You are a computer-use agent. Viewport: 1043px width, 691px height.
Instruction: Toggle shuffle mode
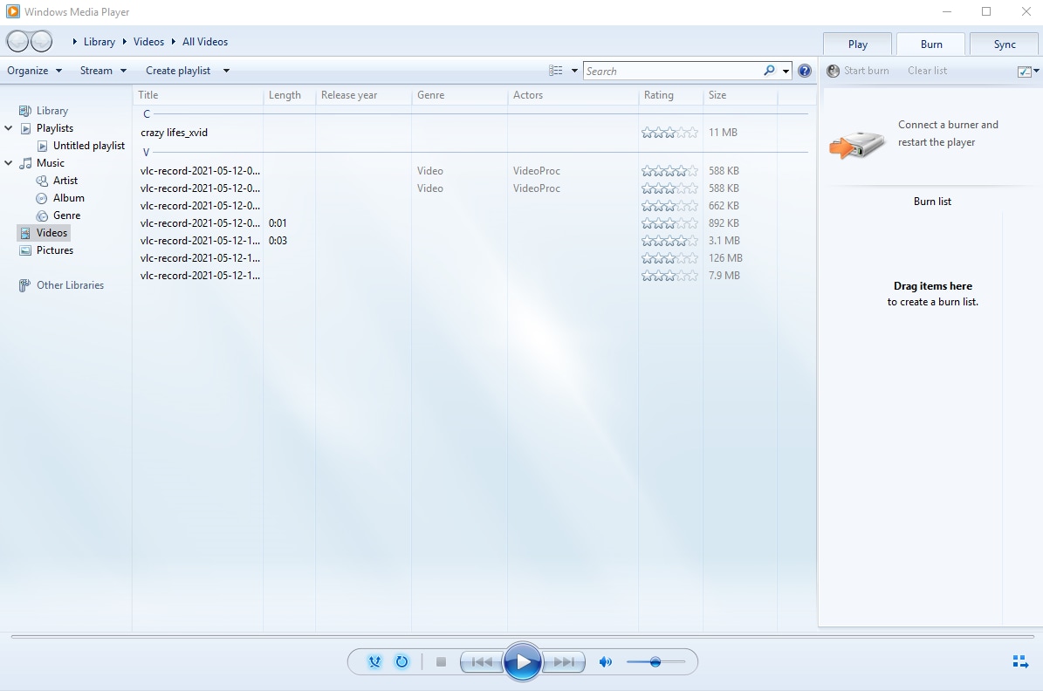click(x=374, y=661)
